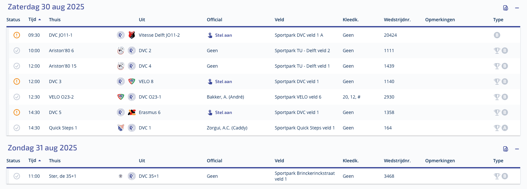527x189 pixels.
Task: Click the B type badge for match 20424
Action: pyautogui.click(x=497, y=35)
